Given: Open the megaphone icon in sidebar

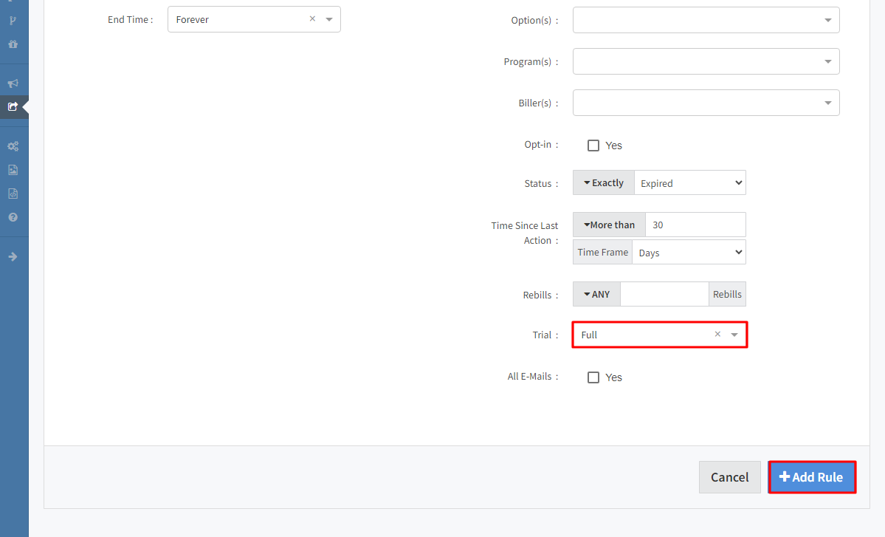Looking at the screenshot, I should (13, 83).
